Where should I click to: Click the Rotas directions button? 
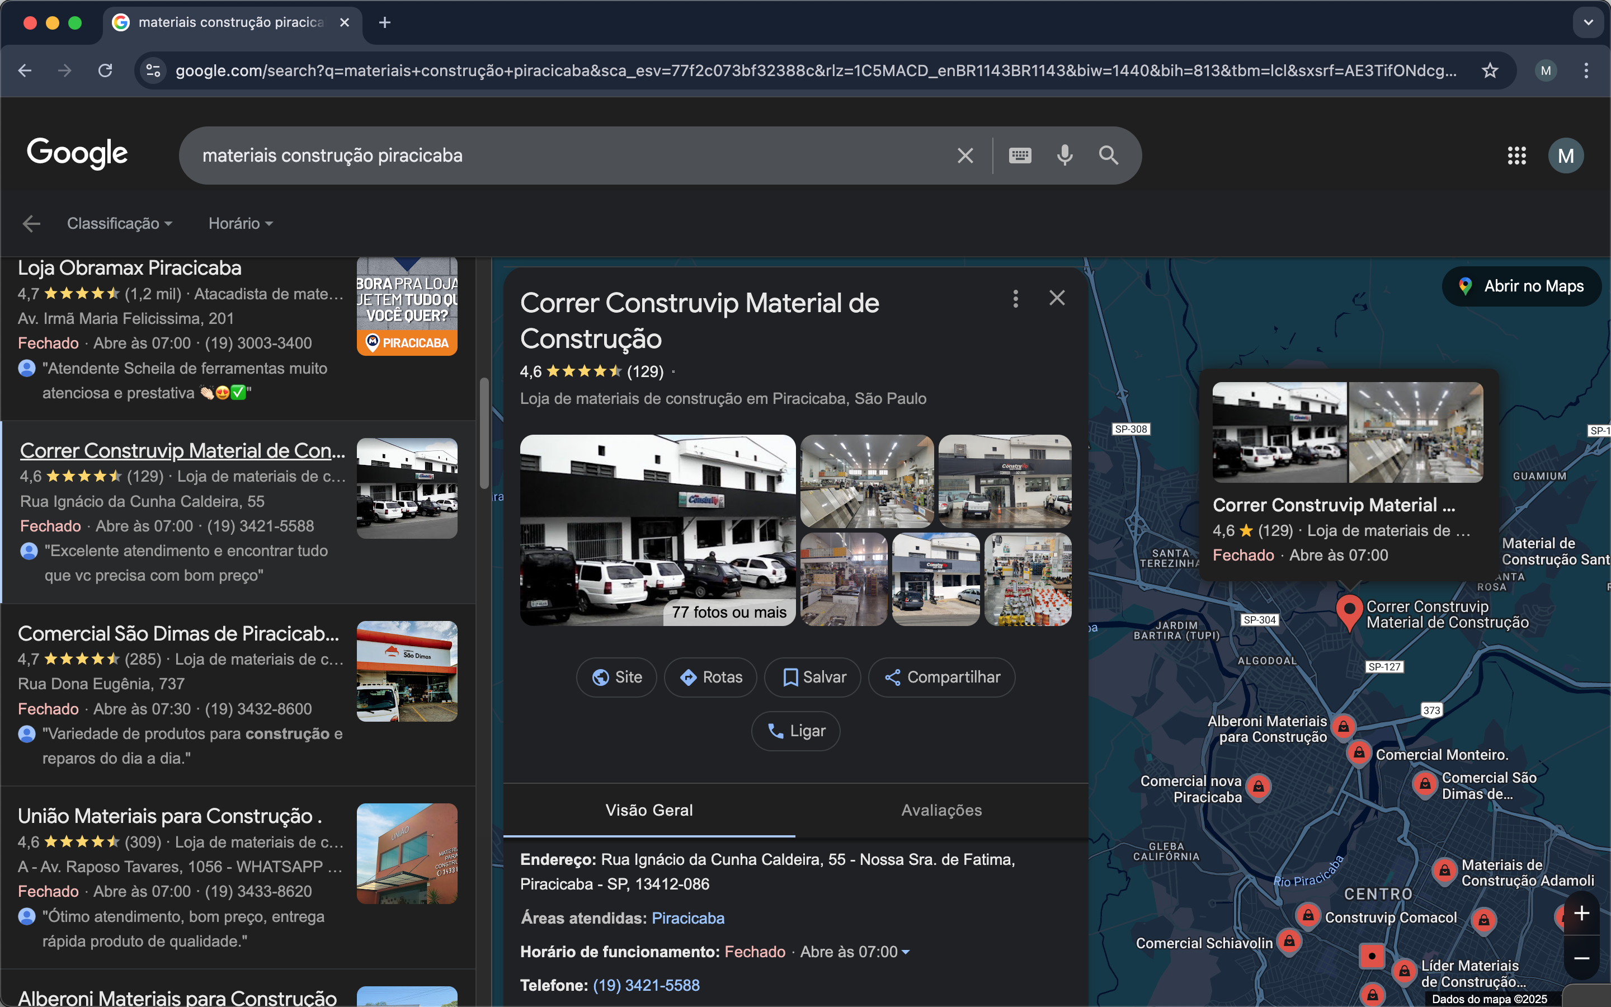click(710, 677)
